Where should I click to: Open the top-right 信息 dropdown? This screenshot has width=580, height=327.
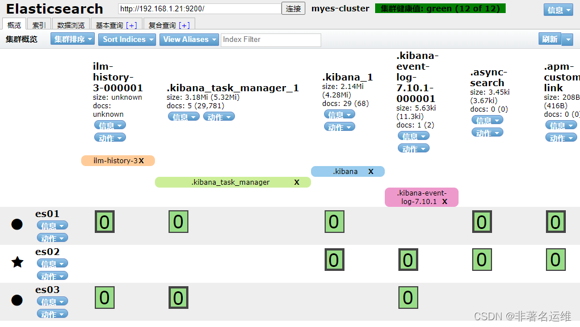558,10
